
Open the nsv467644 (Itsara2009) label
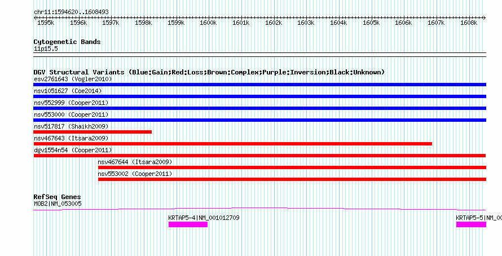pyautogui.click(x=135, y=162)
